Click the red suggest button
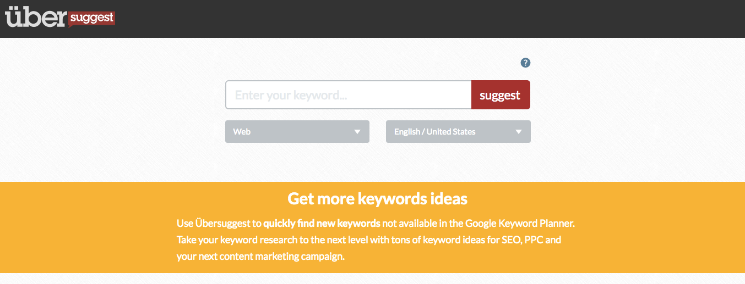Screen dimensions: 745x284 click(501, 95)
